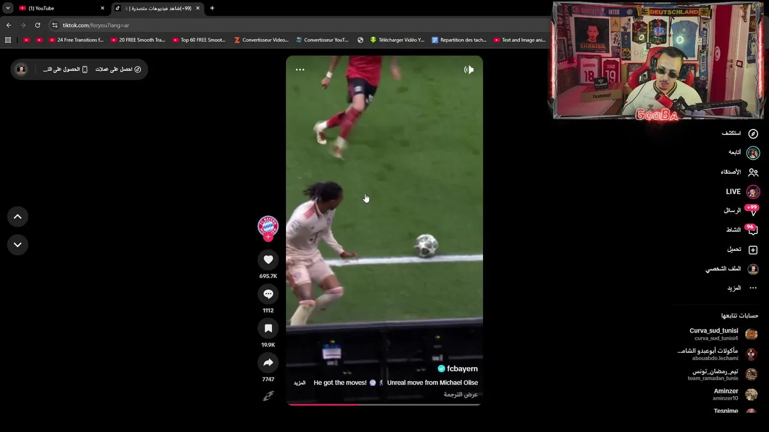Share the video using arrow icon
This screenshot has width=769, height=432.
tap(268, 362)
